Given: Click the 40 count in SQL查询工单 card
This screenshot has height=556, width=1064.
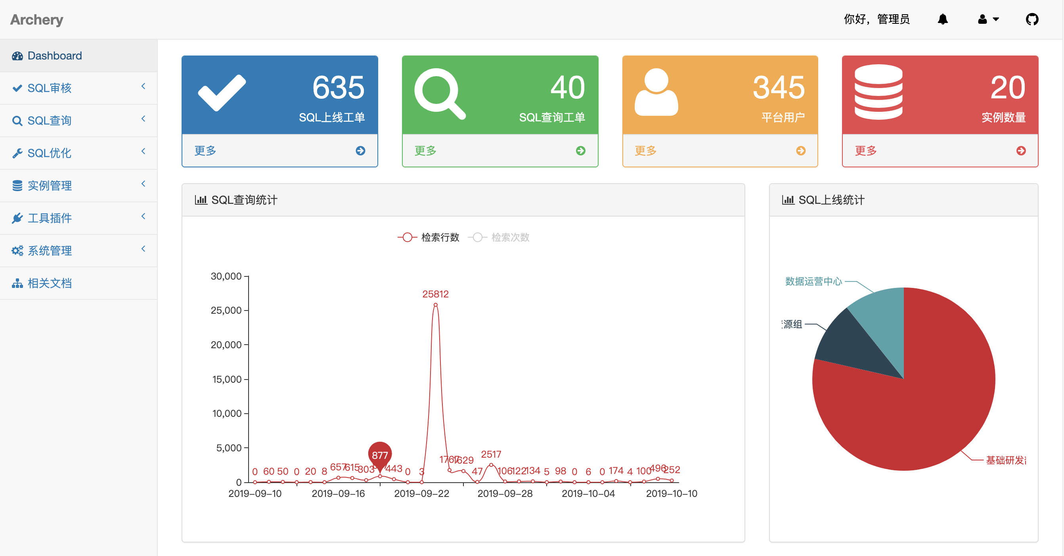Looking at the screenshot, I should click(x=568, y=87).
